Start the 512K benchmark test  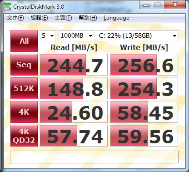tap(24, 88)
